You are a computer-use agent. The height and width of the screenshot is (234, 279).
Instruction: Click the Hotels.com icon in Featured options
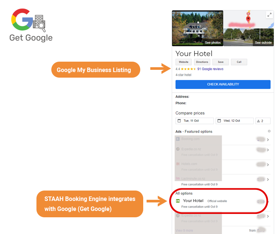(x=177, y=164)
